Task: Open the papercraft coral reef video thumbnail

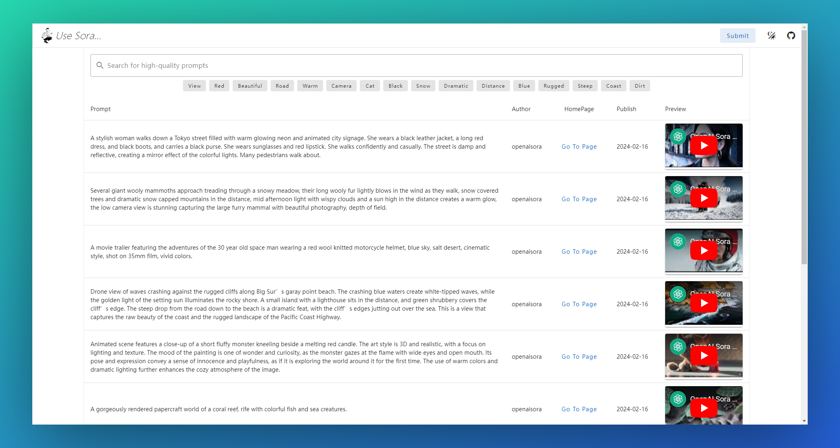Action: (703, 408)
